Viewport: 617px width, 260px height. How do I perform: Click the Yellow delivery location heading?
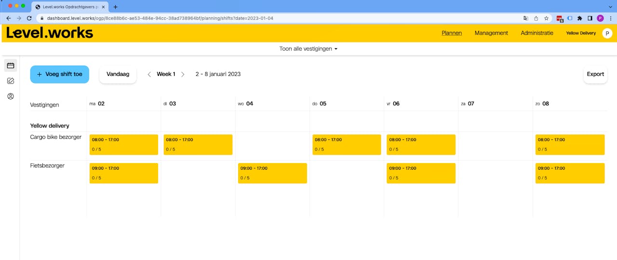coord(50,126)
